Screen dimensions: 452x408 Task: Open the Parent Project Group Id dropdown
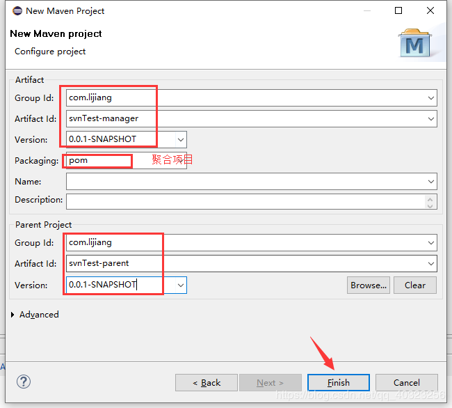click(431, 243)
